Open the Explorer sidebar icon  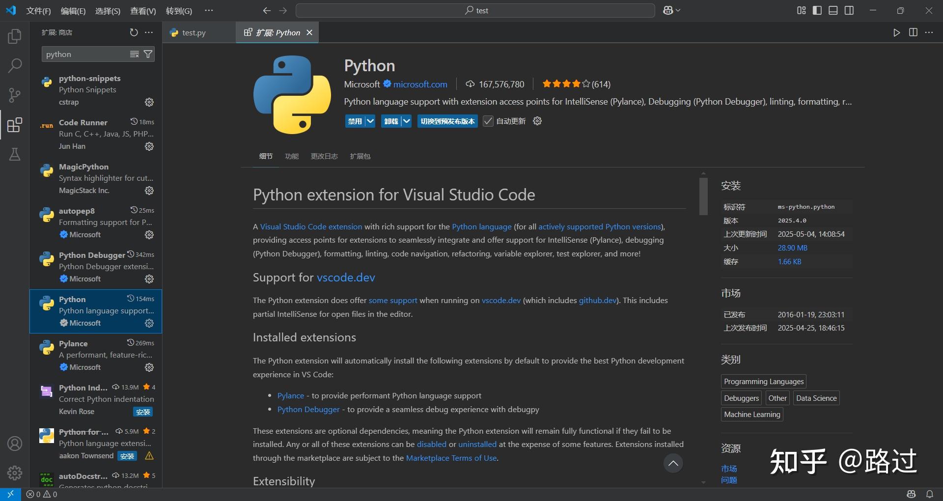(x=14, y=35)
